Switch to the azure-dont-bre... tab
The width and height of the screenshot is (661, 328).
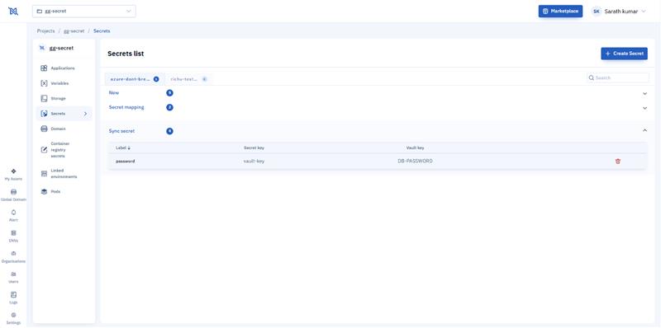(x=135, y=78)
